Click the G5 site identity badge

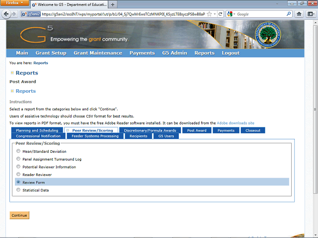tap(31, 14)
